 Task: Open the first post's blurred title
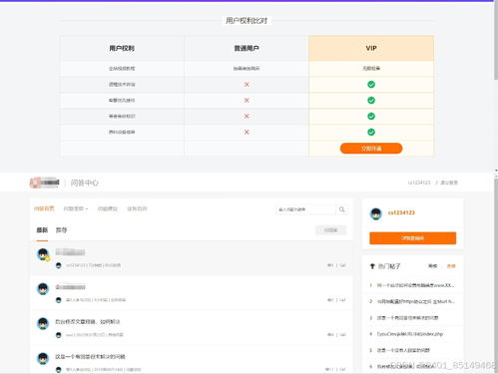click(70, 252)
